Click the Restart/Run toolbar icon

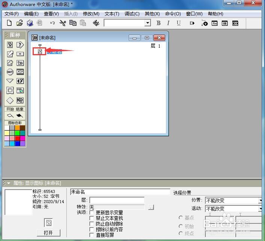192,23
